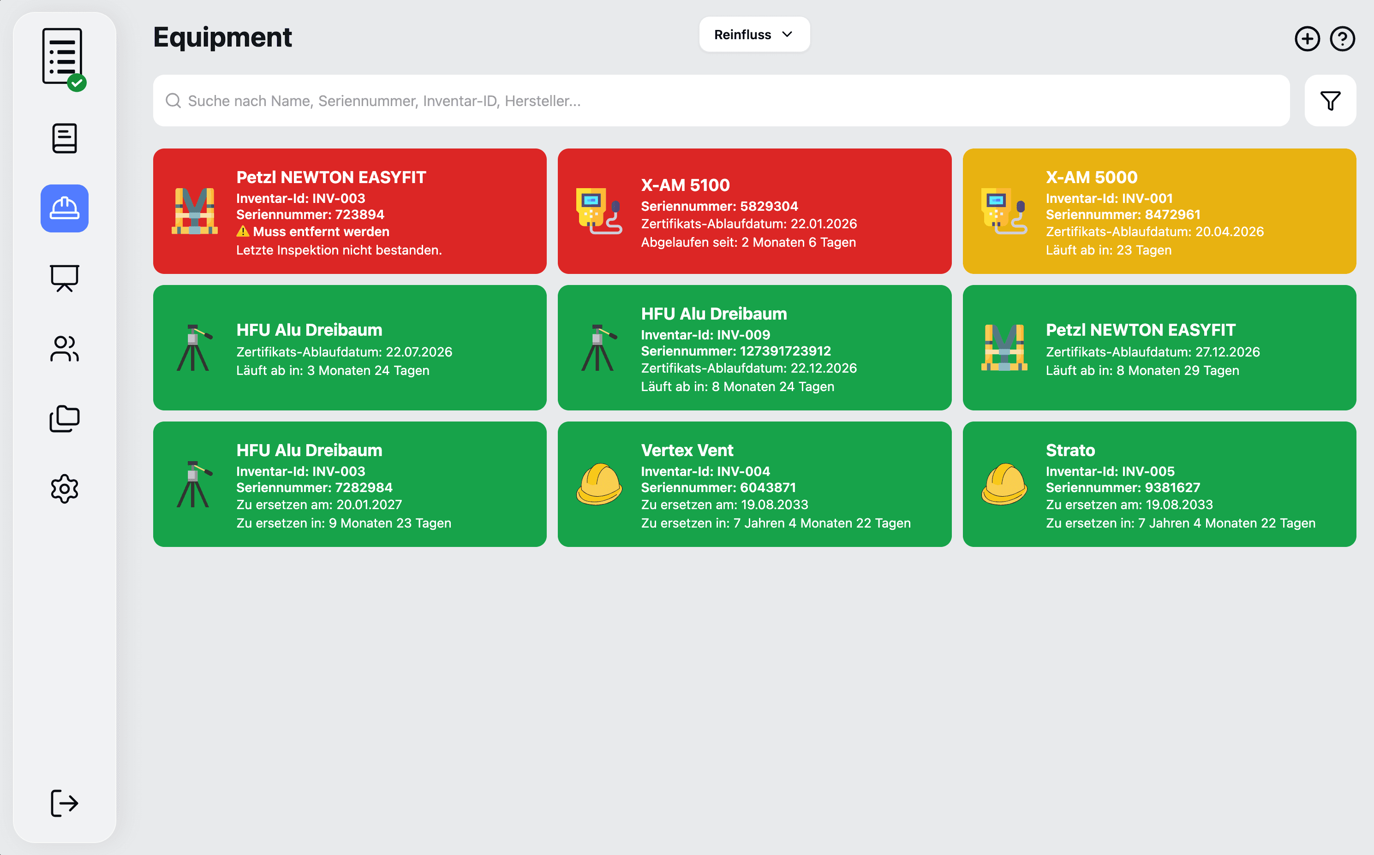Focus the equipment search field
This screenshot has width=1374, height=855.
[x=721, y=101]
